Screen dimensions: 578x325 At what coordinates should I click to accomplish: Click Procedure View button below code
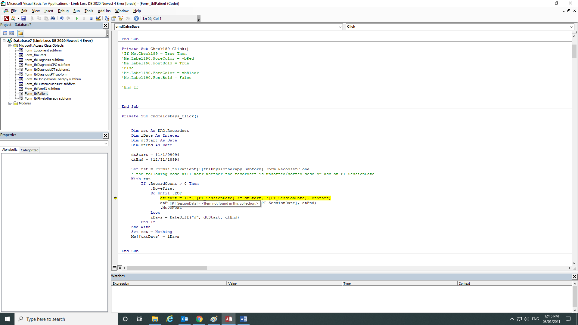coord(114,268)
